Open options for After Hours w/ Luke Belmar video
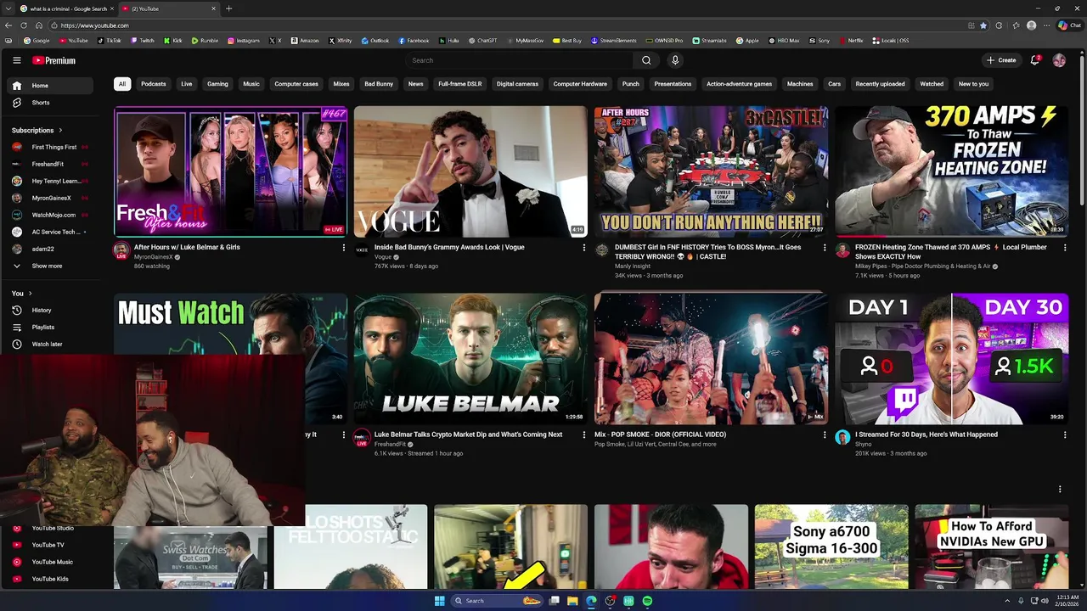The height and width of the screenshot is (611, 1087). point(343,248)
